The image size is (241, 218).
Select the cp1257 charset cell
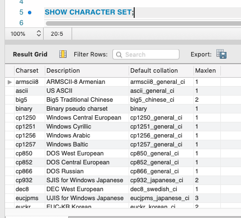[30, 144]
